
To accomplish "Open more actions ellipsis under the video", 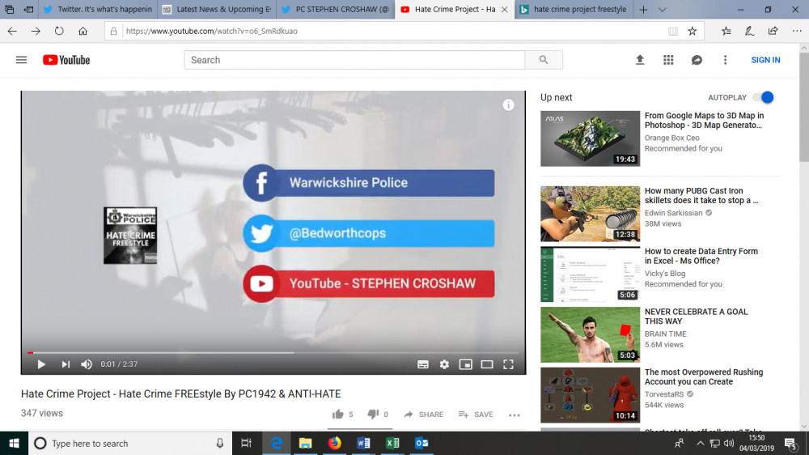I will pyautogui.click(x=514, y=415).
